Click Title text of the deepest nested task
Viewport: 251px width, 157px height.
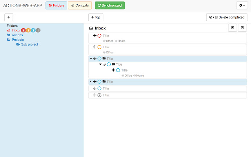[x=124, y=70]
